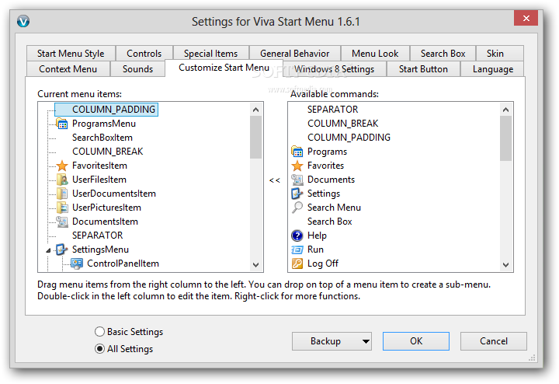Select the All Settings radio button
This screenshot has height=384, width=559.
(100, 349)
